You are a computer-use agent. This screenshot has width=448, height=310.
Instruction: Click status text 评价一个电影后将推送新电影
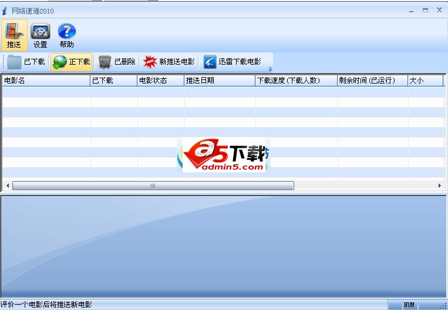click(x=46, y=305)
